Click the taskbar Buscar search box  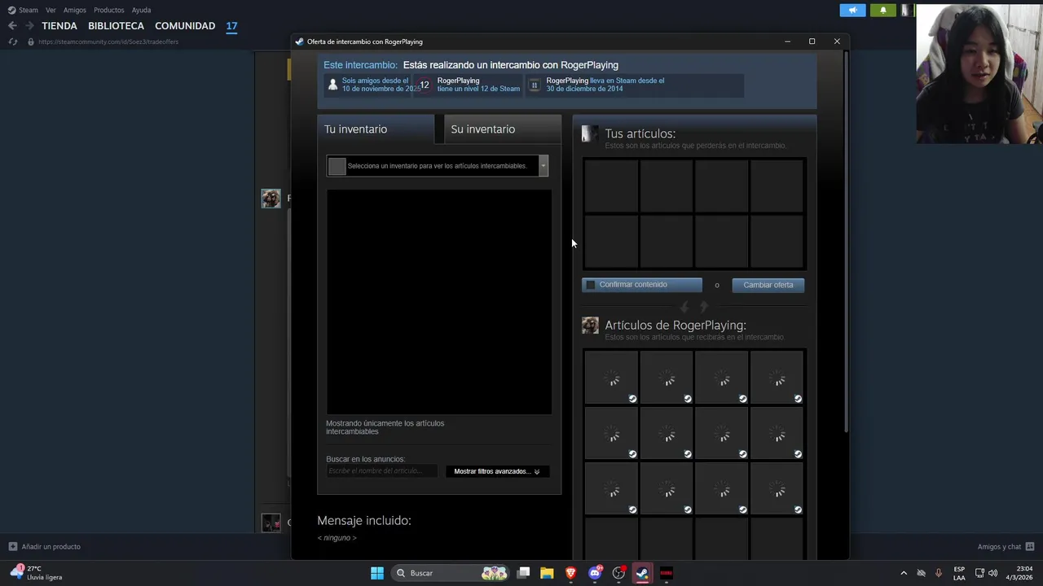450,573
